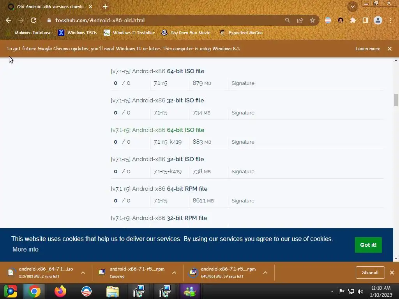Image resolution: width=399 pixels, height=299 pixels.
Task: Download the 64-bit RPM file
Action: (x=159, y=189)
